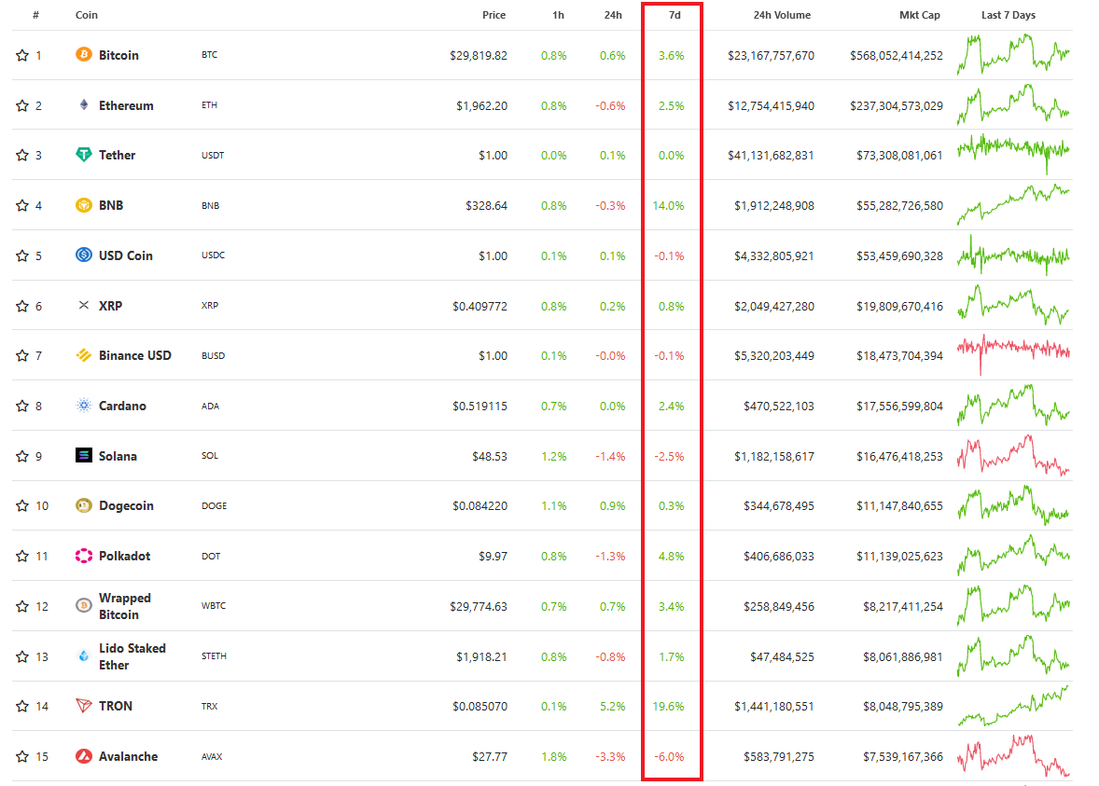Click the Tether logo icon
The height and width of the screenshot is (786, 1099).
pyautogui.click(x=83, y=155)
